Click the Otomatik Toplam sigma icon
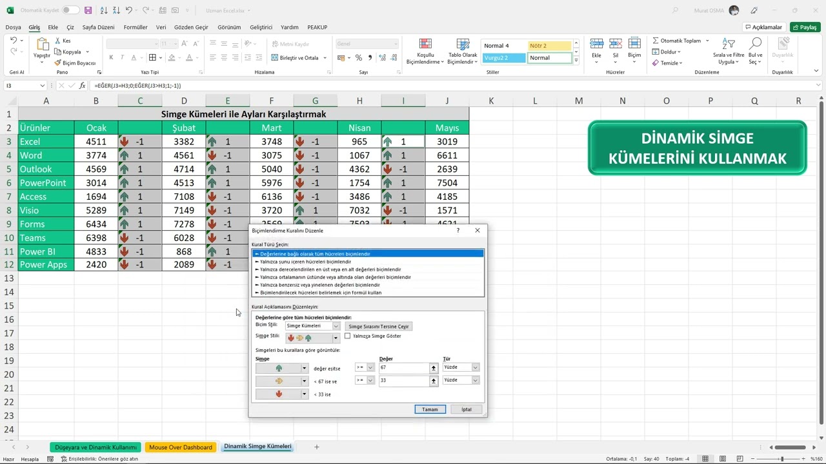 click(x=656, y=41)
